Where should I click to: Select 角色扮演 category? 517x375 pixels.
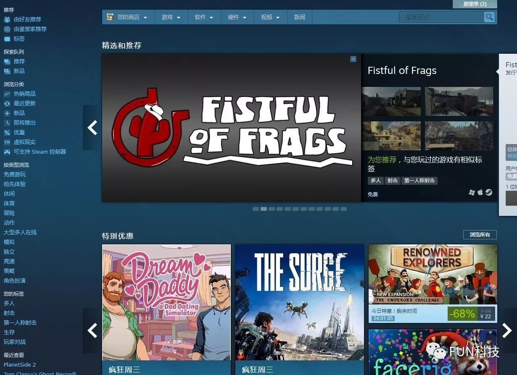tap(15, 281)
